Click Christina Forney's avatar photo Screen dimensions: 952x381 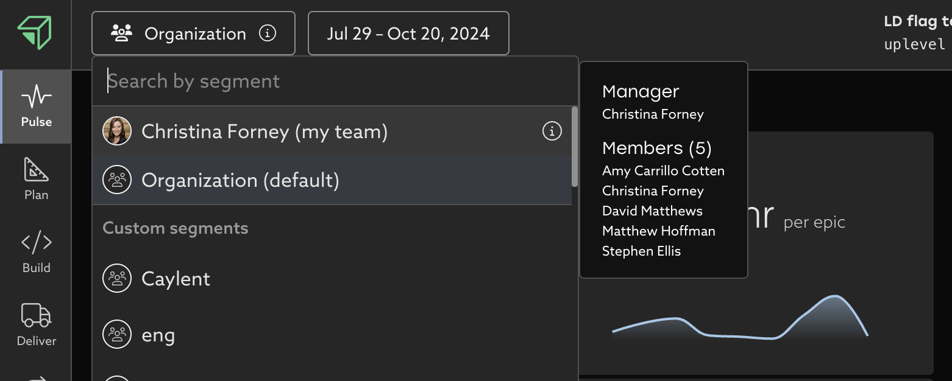tap(117, 131)
